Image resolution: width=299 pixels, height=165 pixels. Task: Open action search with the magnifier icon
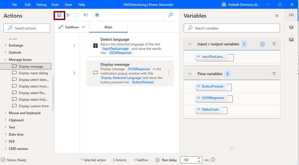tap(171, 15)
